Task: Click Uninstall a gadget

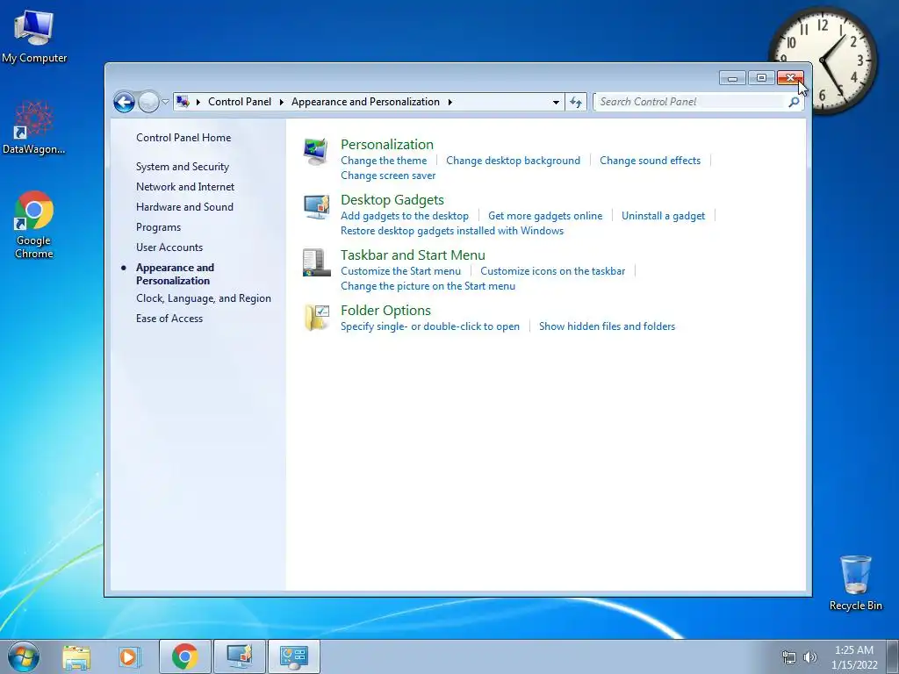Action: (x=664, y=216)
